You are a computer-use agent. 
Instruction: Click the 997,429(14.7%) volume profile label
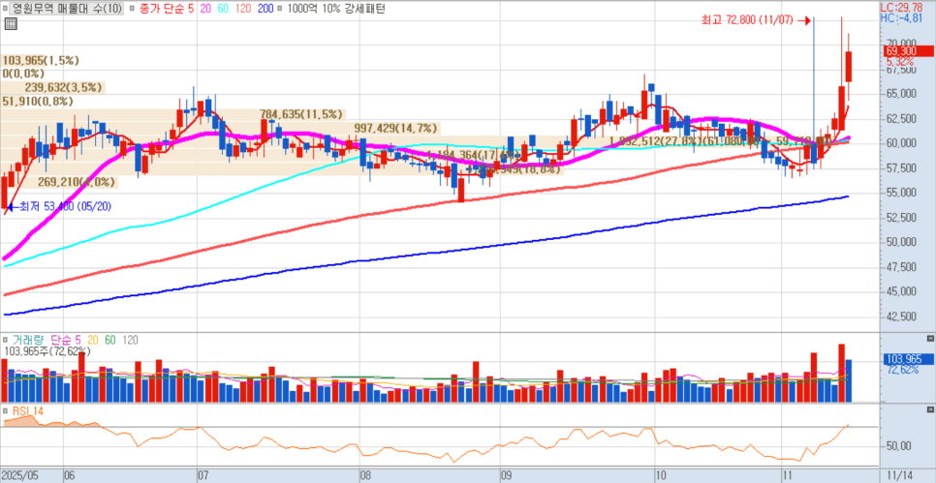[396, 128]
